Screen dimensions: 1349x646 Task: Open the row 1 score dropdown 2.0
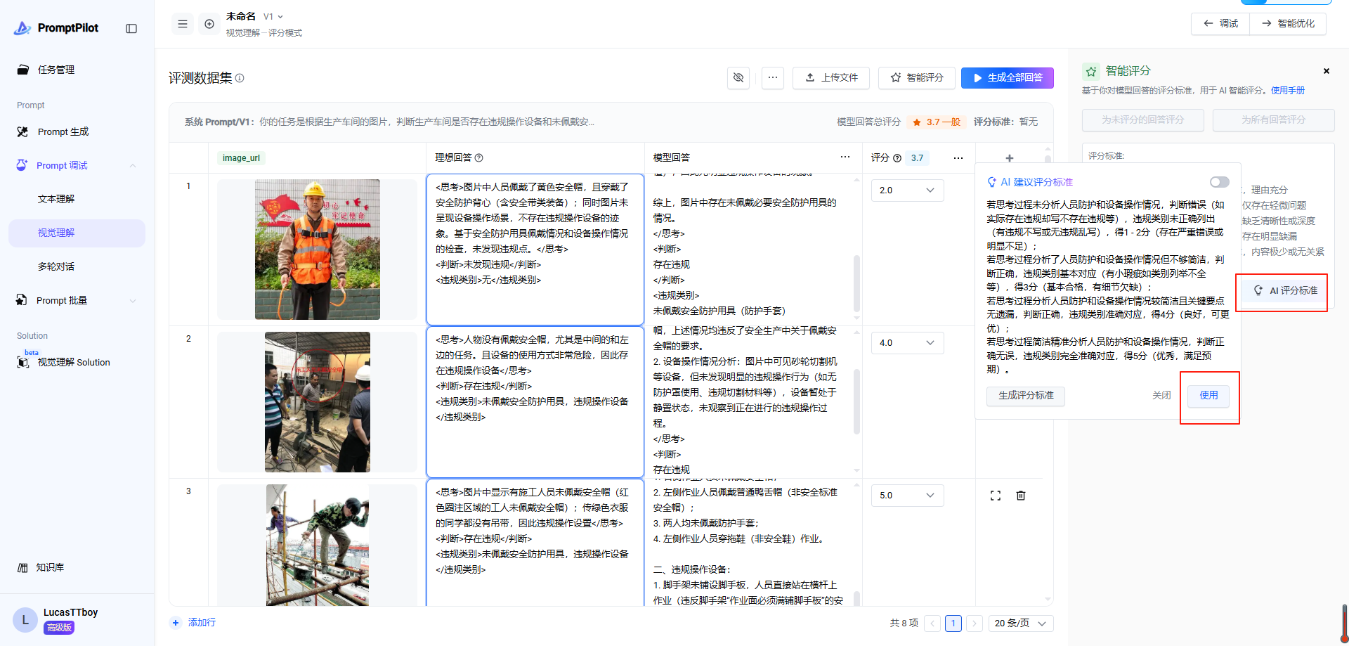tap(907, 190)
